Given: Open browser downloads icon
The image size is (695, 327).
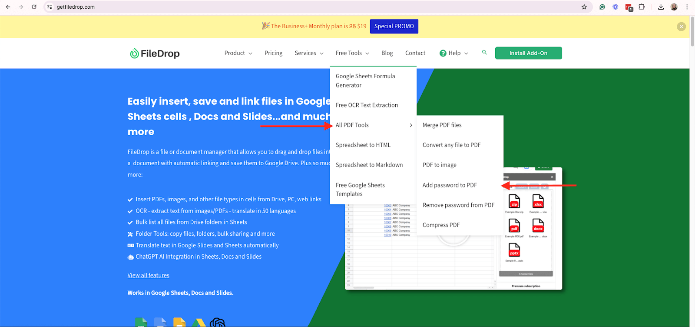Looking at the screenshot, I should 661,7.
